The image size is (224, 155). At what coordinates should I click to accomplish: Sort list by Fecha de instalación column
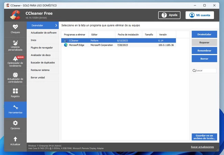(129, 34)
